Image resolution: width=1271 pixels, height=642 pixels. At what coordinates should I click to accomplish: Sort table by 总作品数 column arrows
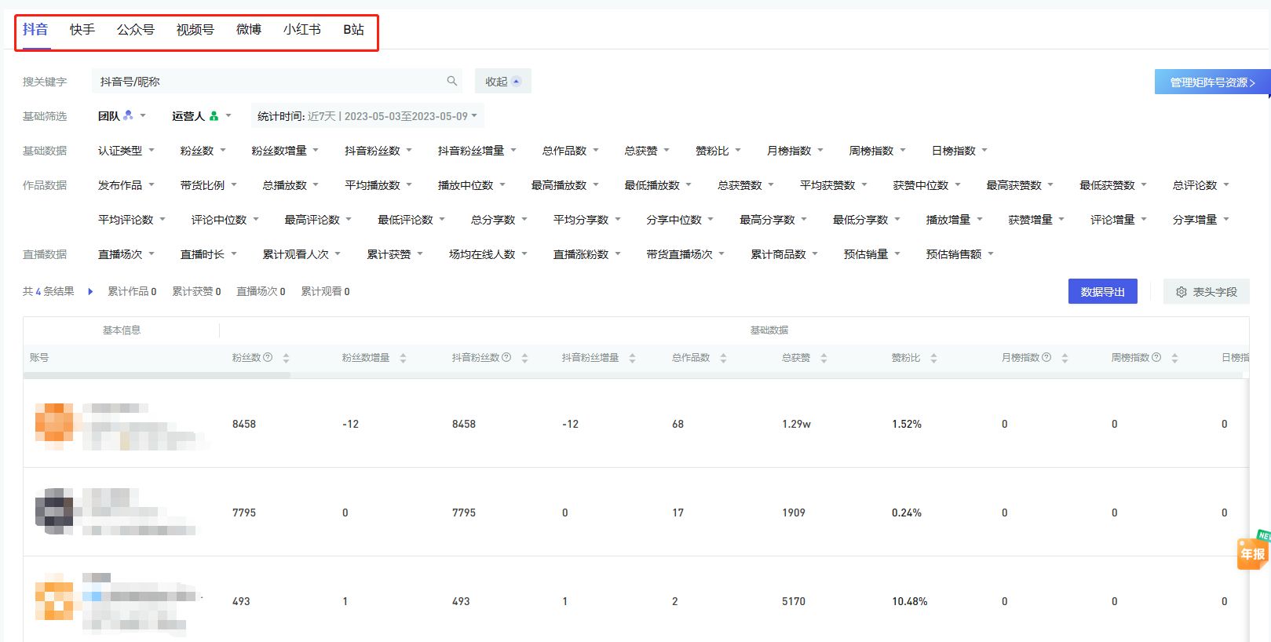coord(723,358)
